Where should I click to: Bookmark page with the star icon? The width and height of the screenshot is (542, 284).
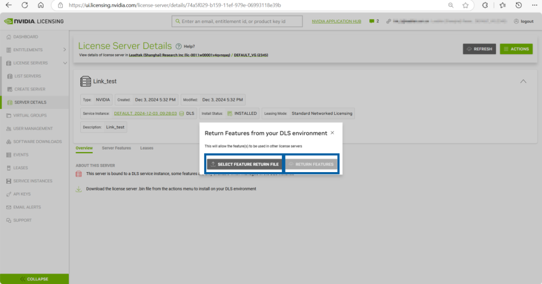pyautogui.click(x=466, y=5)
